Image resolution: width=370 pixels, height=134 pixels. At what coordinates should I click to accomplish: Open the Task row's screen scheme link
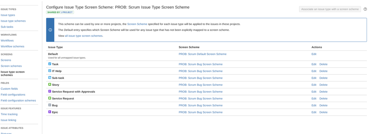[x=201, y=64]
